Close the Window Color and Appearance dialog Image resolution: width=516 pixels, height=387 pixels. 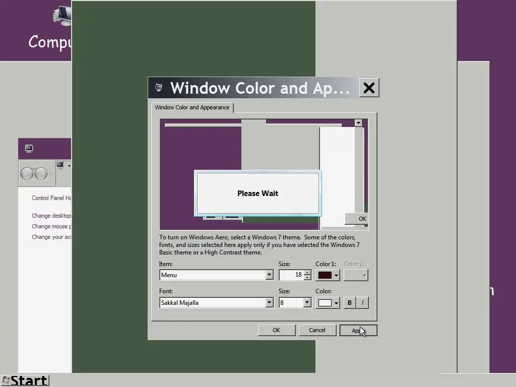coord(369,88)
